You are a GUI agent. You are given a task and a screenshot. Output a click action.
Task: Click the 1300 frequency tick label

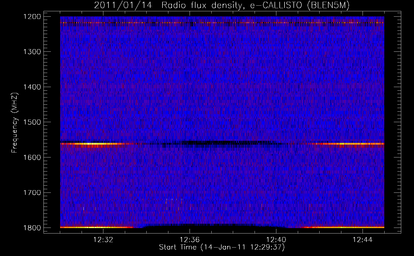point(32,52)
